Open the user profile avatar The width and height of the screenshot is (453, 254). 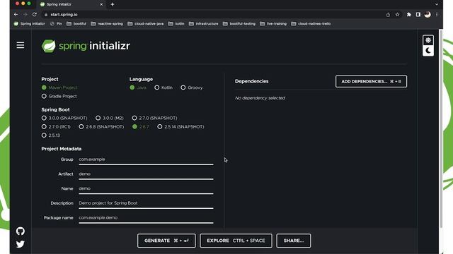pyautogui.click(x=428, y=15)
